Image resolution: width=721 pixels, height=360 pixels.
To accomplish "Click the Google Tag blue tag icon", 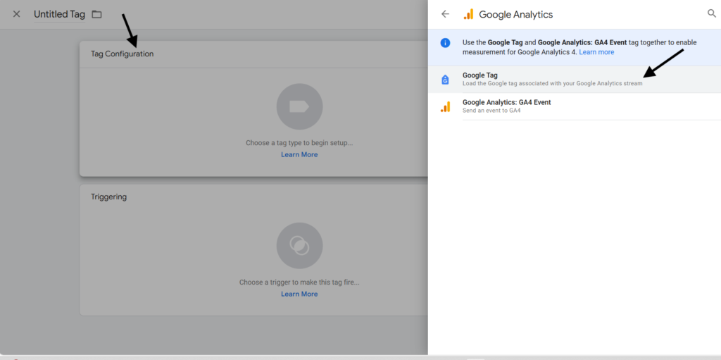I will click(x=445, y=80).
